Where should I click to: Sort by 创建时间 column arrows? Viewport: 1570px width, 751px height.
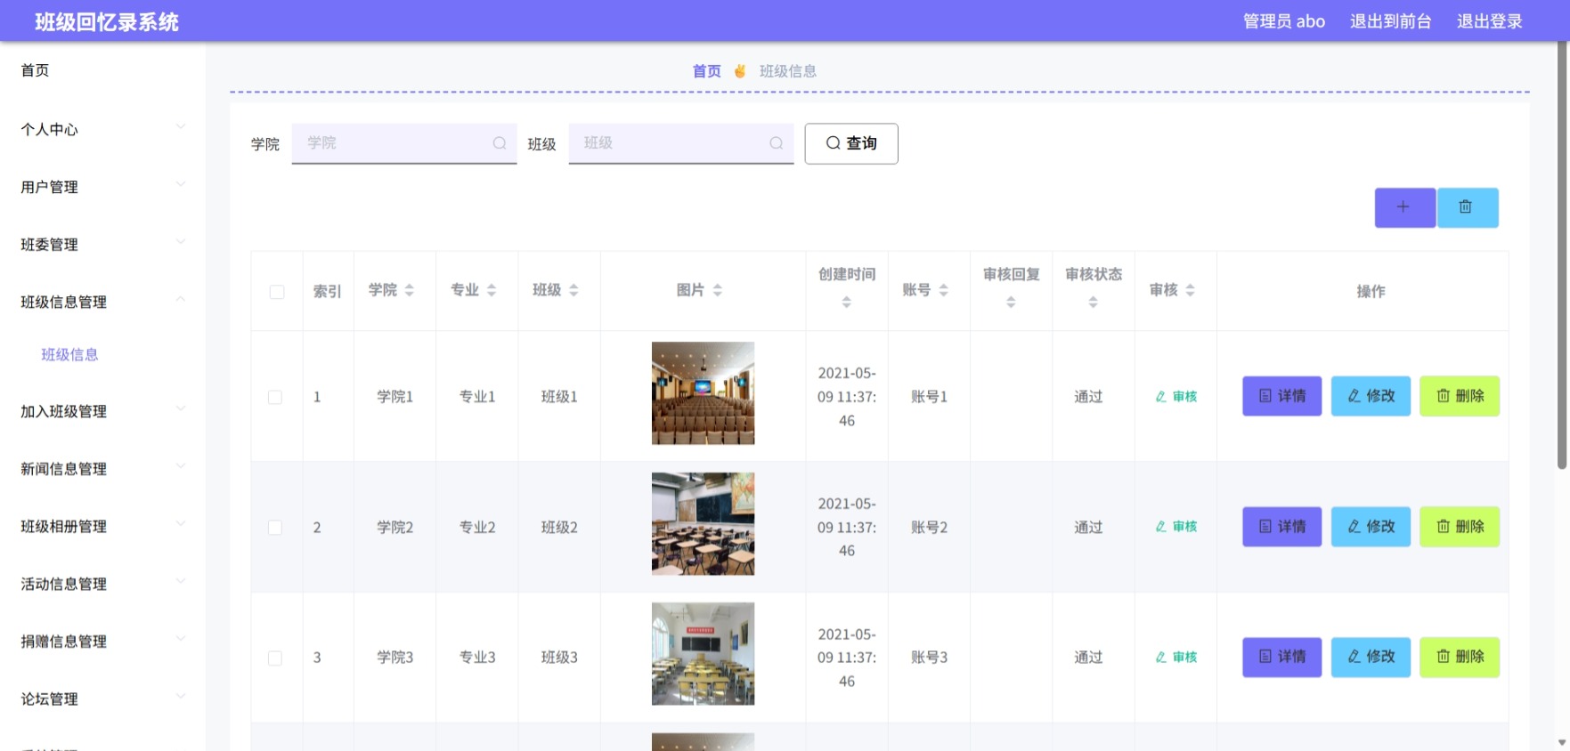pyautogui.click(x=847, y=303)
